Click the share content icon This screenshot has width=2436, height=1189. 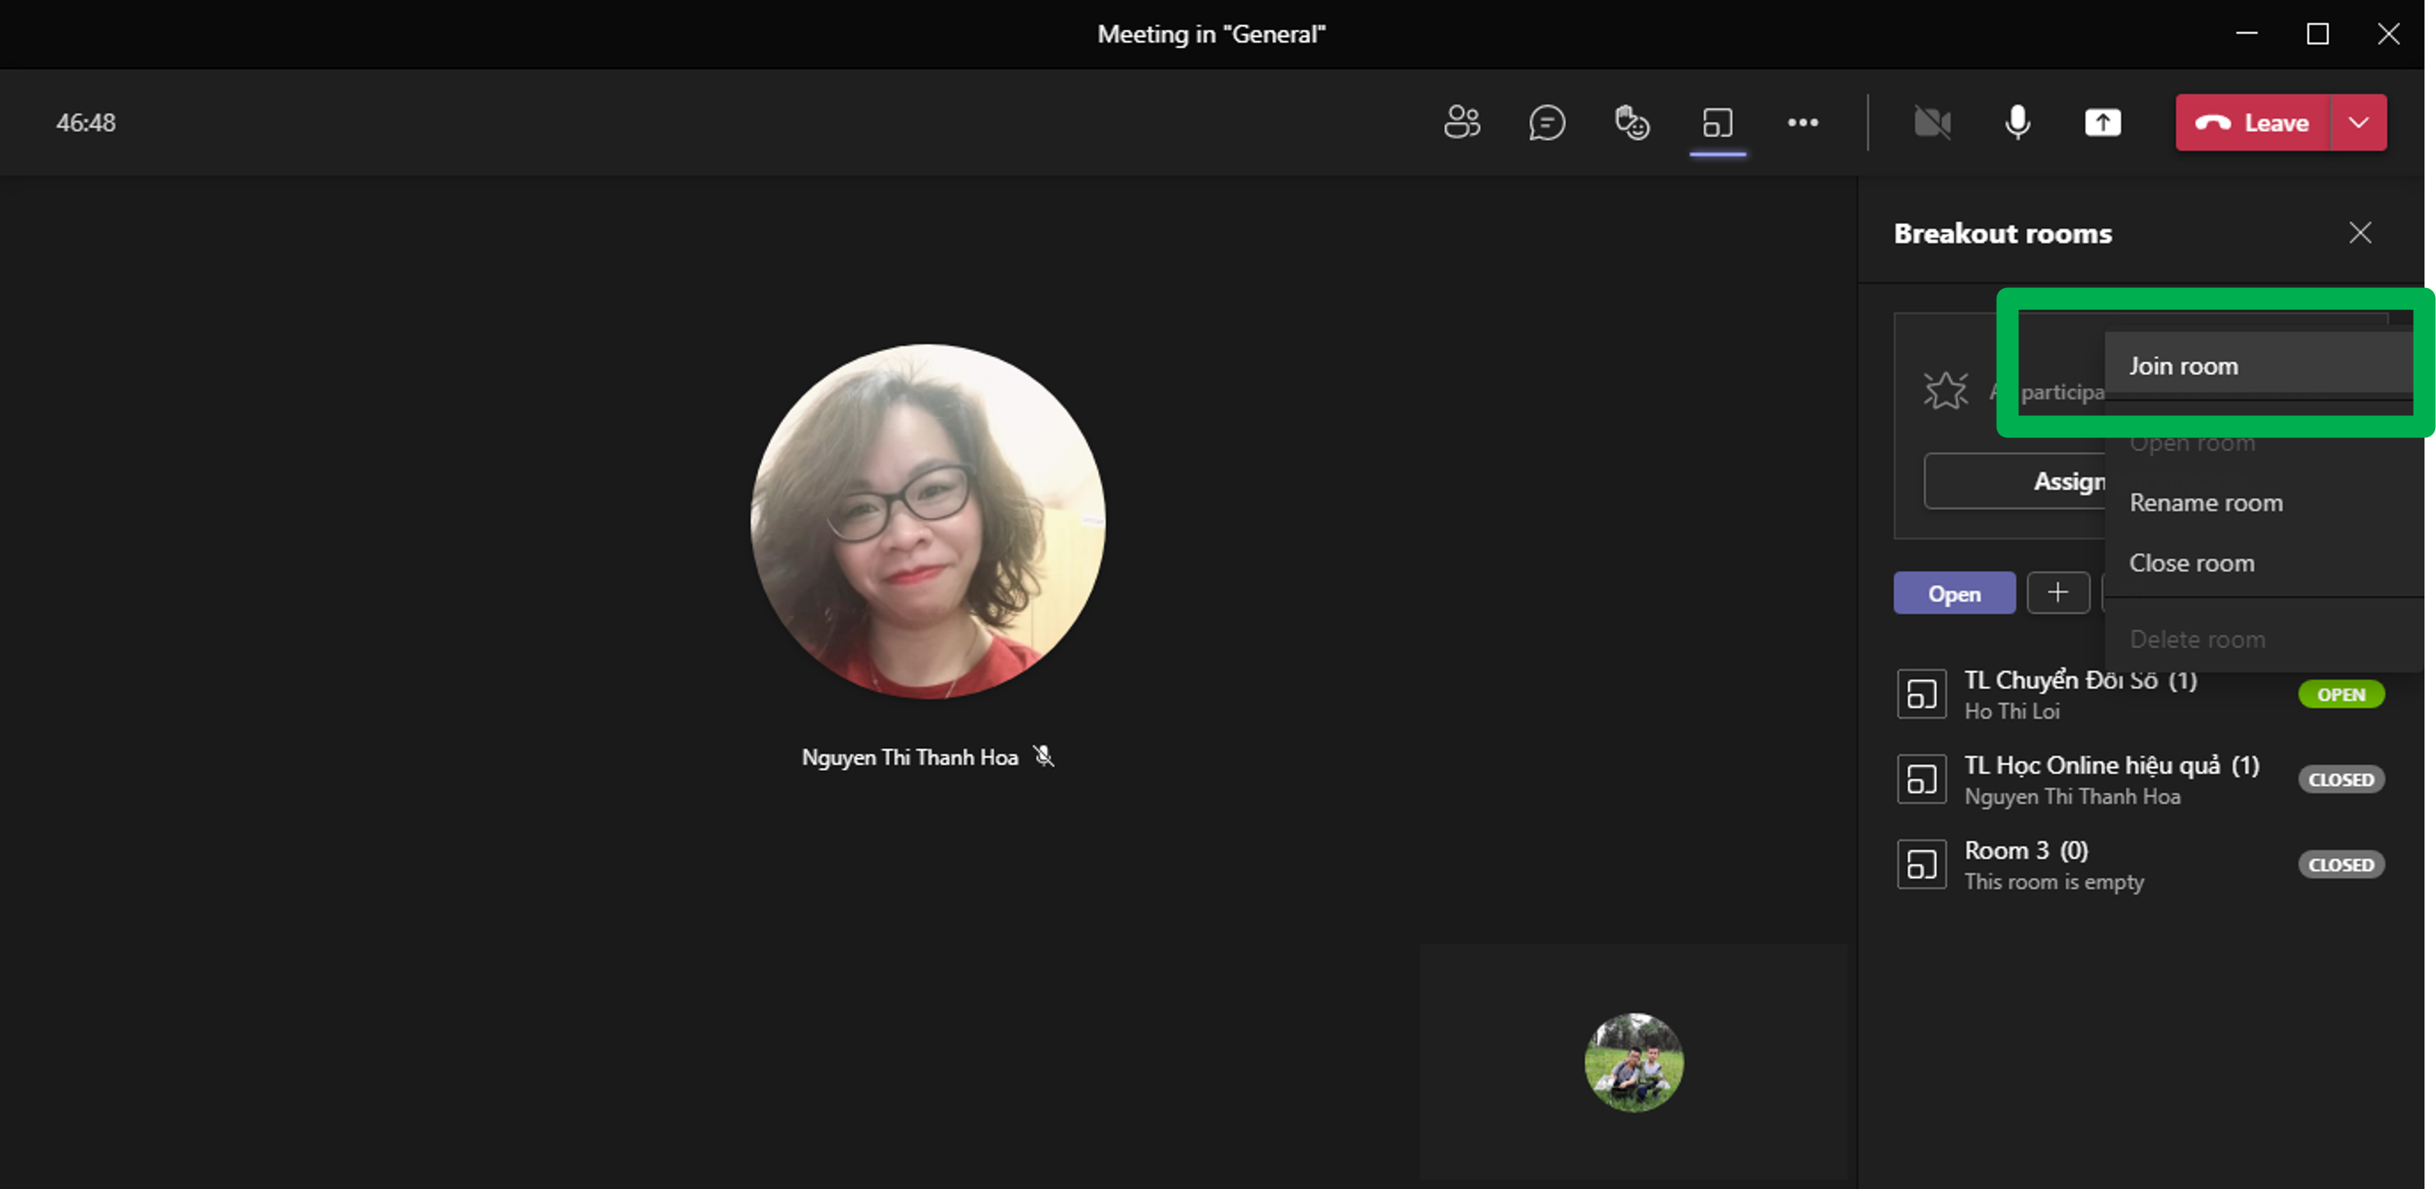(x=2102, y=123)
